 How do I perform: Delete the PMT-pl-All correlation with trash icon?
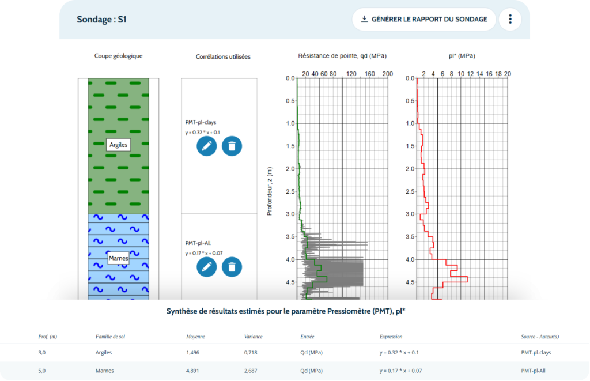tap(233, 267)
